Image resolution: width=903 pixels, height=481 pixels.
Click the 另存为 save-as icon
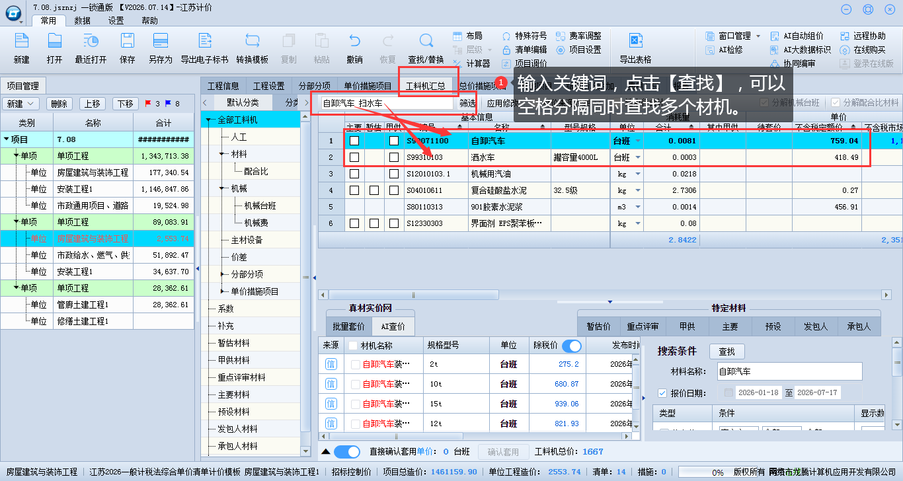click(160, 42)
